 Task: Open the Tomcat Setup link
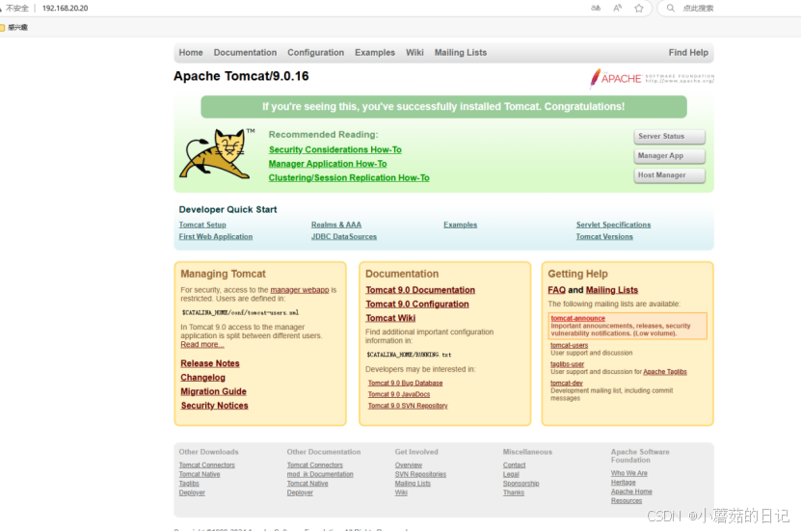pos(202,225)
